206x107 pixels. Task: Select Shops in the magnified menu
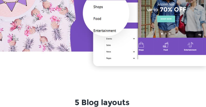pyautogui.click(x=98, y=7)
